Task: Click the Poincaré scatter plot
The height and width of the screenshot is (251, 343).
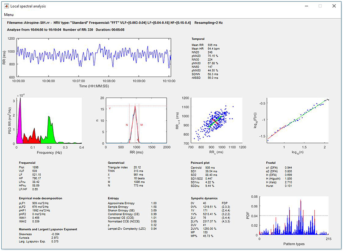Action: (216, 121)
